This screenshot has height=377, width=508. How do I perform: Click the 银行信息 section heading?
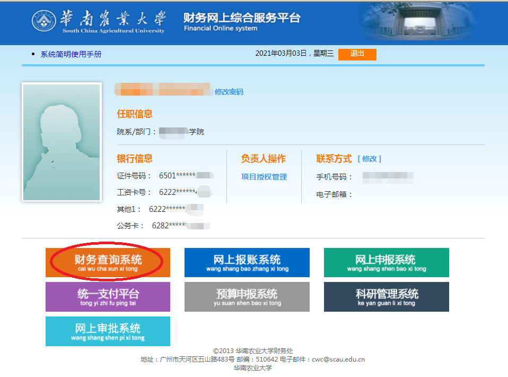tap(135, 159)
